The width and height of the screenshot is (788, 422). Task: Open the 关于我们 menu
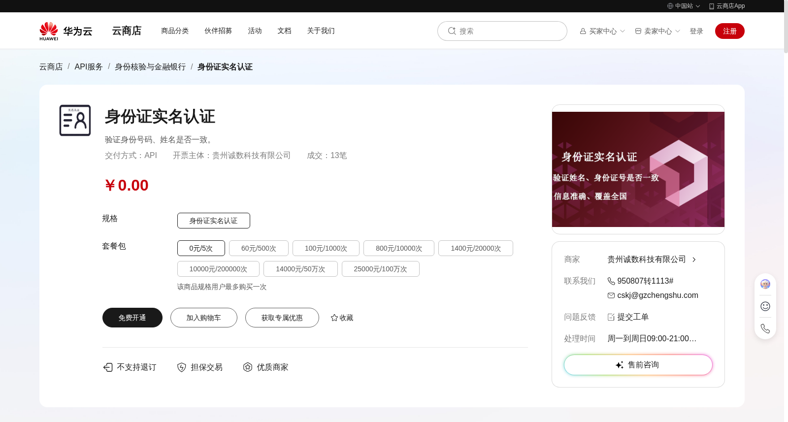coord(321,31)
